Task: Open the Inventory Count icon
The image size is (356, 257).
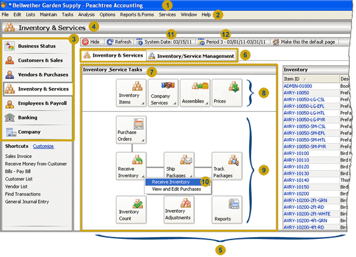Action: (131, 210)
